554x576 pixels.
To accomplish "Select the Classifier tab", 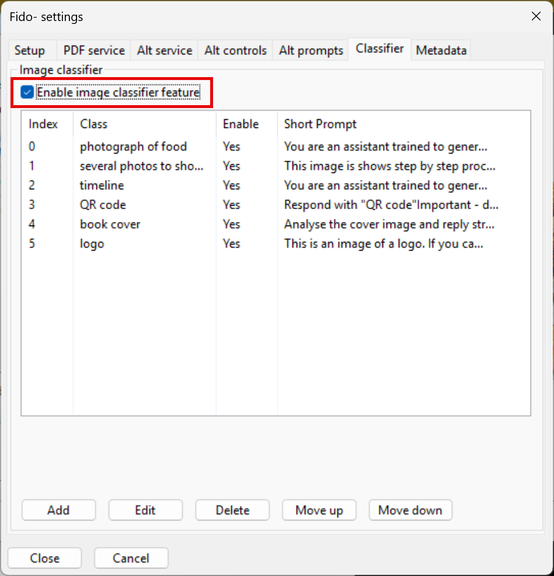I will pos(379,48).
